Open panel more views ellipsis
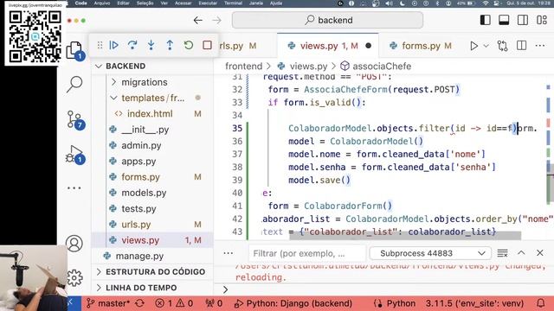This screenshot has height=311, width=554. coord(229,253)
